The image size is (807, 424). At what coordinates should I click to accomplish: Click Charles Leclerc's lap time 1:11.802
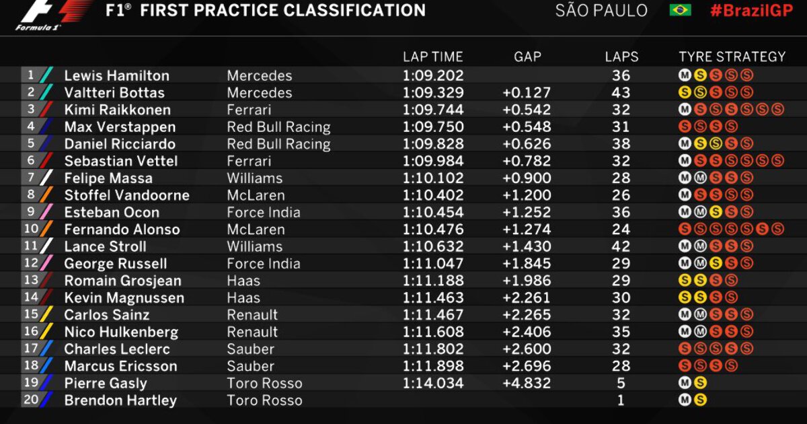[x=433, y=349]
